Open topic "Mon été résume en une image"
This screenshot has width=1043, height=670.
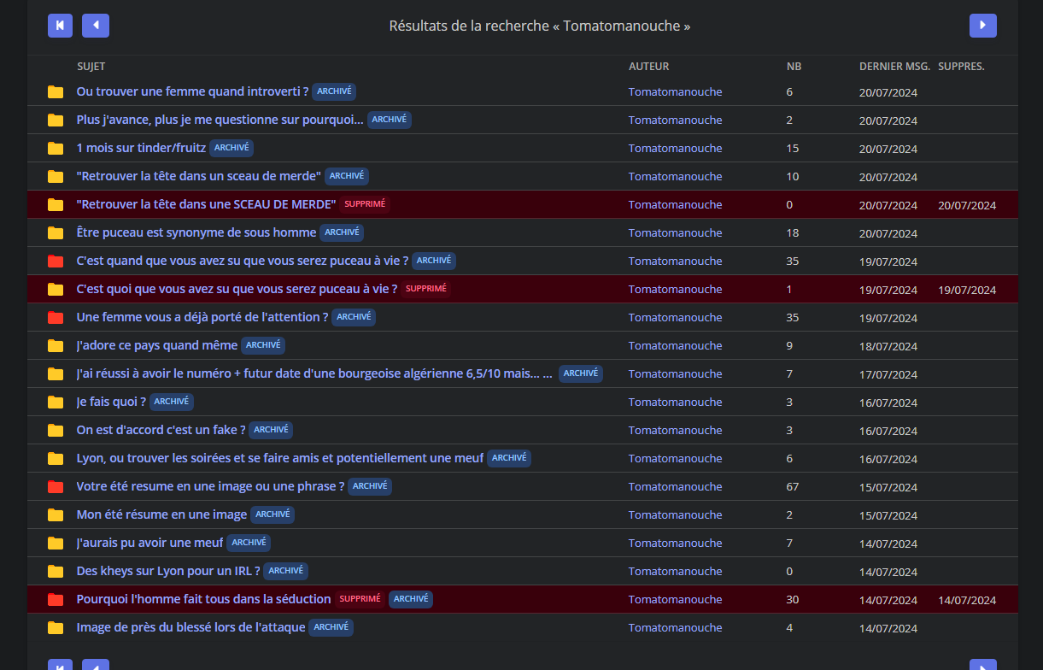coord(161,514)
